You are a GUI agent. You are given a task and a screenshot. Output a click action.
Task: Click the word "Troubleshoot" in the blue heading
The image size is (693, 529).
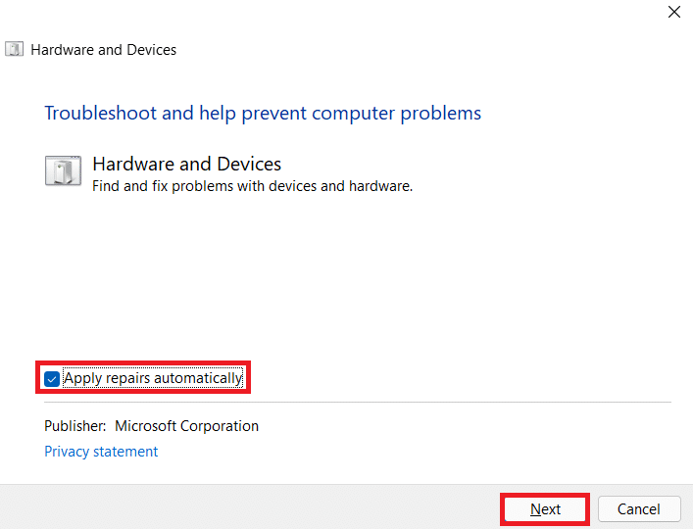[x=100, y=113]
